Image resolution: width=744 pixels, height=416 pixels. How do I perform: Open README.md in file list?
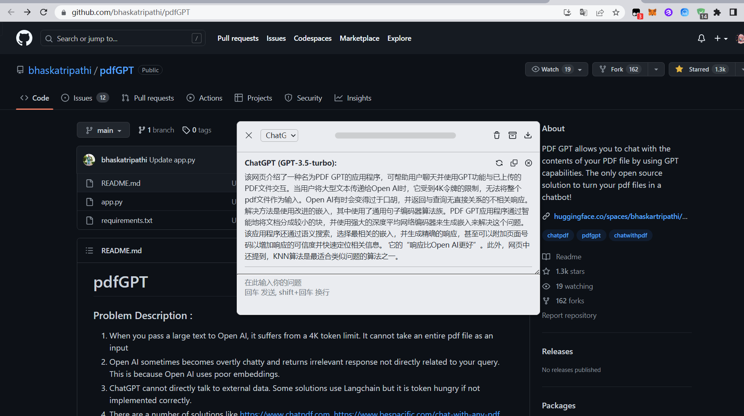click(121, 183)
